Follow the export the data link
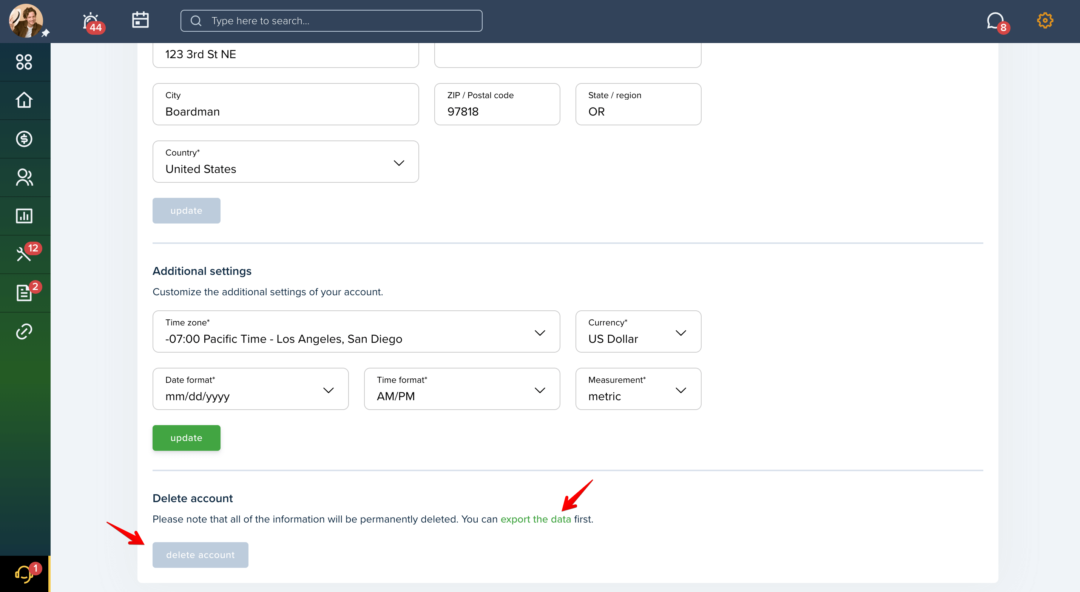 click(x=536, y=519)
